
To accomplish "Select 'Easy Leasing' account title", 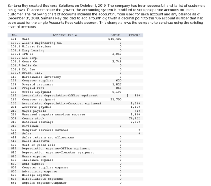I will [33, 51].
